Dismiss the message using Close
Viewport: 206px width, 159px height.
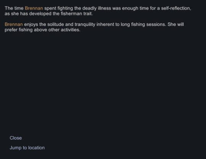16,138
